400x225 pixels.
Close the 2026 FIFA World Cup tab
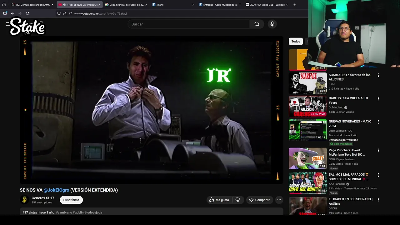[287, 5]
